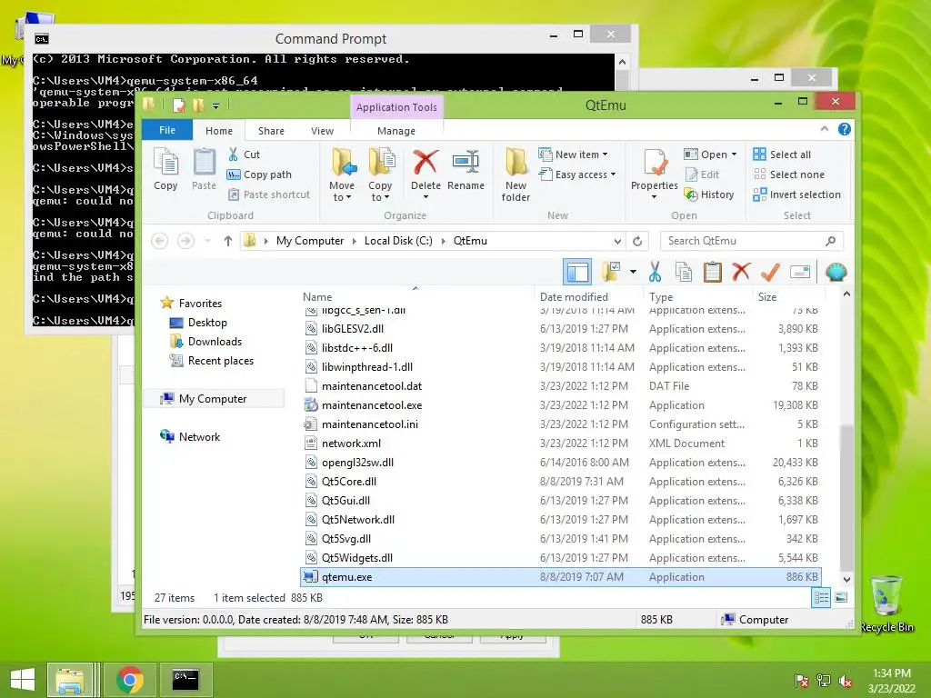The height and width of the screenshot is (698, 931).
Task: Switch to the Manage ribbon tab
Action: click(x=396, y=131)
